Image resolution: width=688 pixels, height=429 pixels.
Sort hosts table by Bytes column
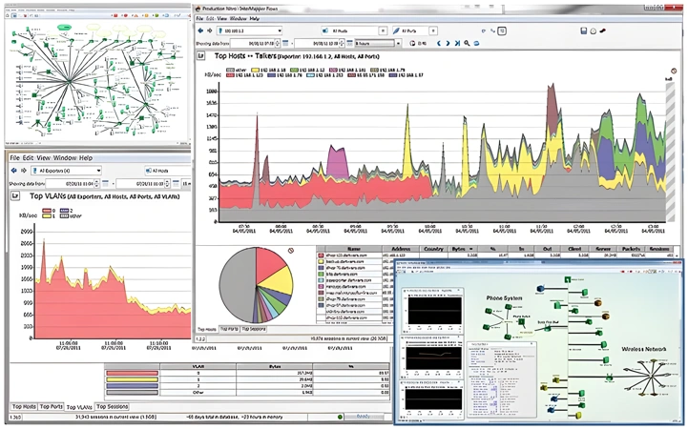tap(464, 249)
